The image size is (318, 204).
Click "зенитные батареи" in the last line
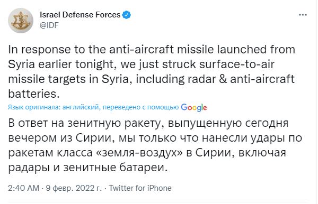(x=116, y=168)
